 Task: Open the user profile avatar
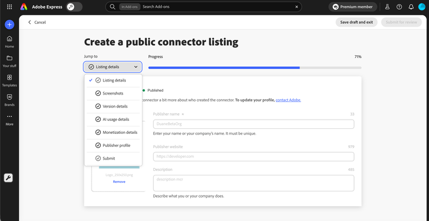click(422, 7)
